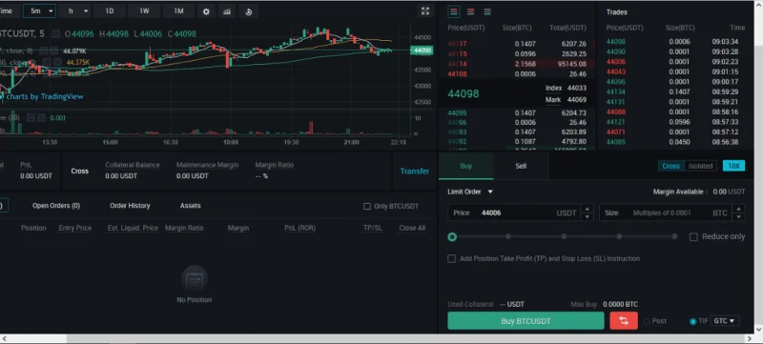Click the ask price 44114 in order book
The width and height of the screenshot is (763, 344).
point(457,64)
